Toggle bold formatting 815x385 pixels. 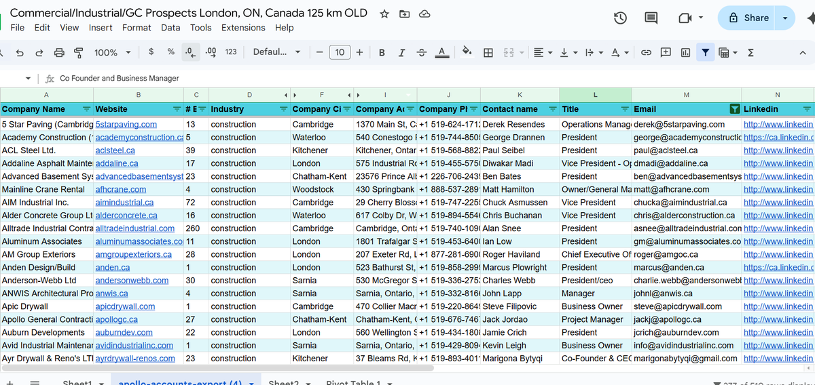(x=382, y=52)
